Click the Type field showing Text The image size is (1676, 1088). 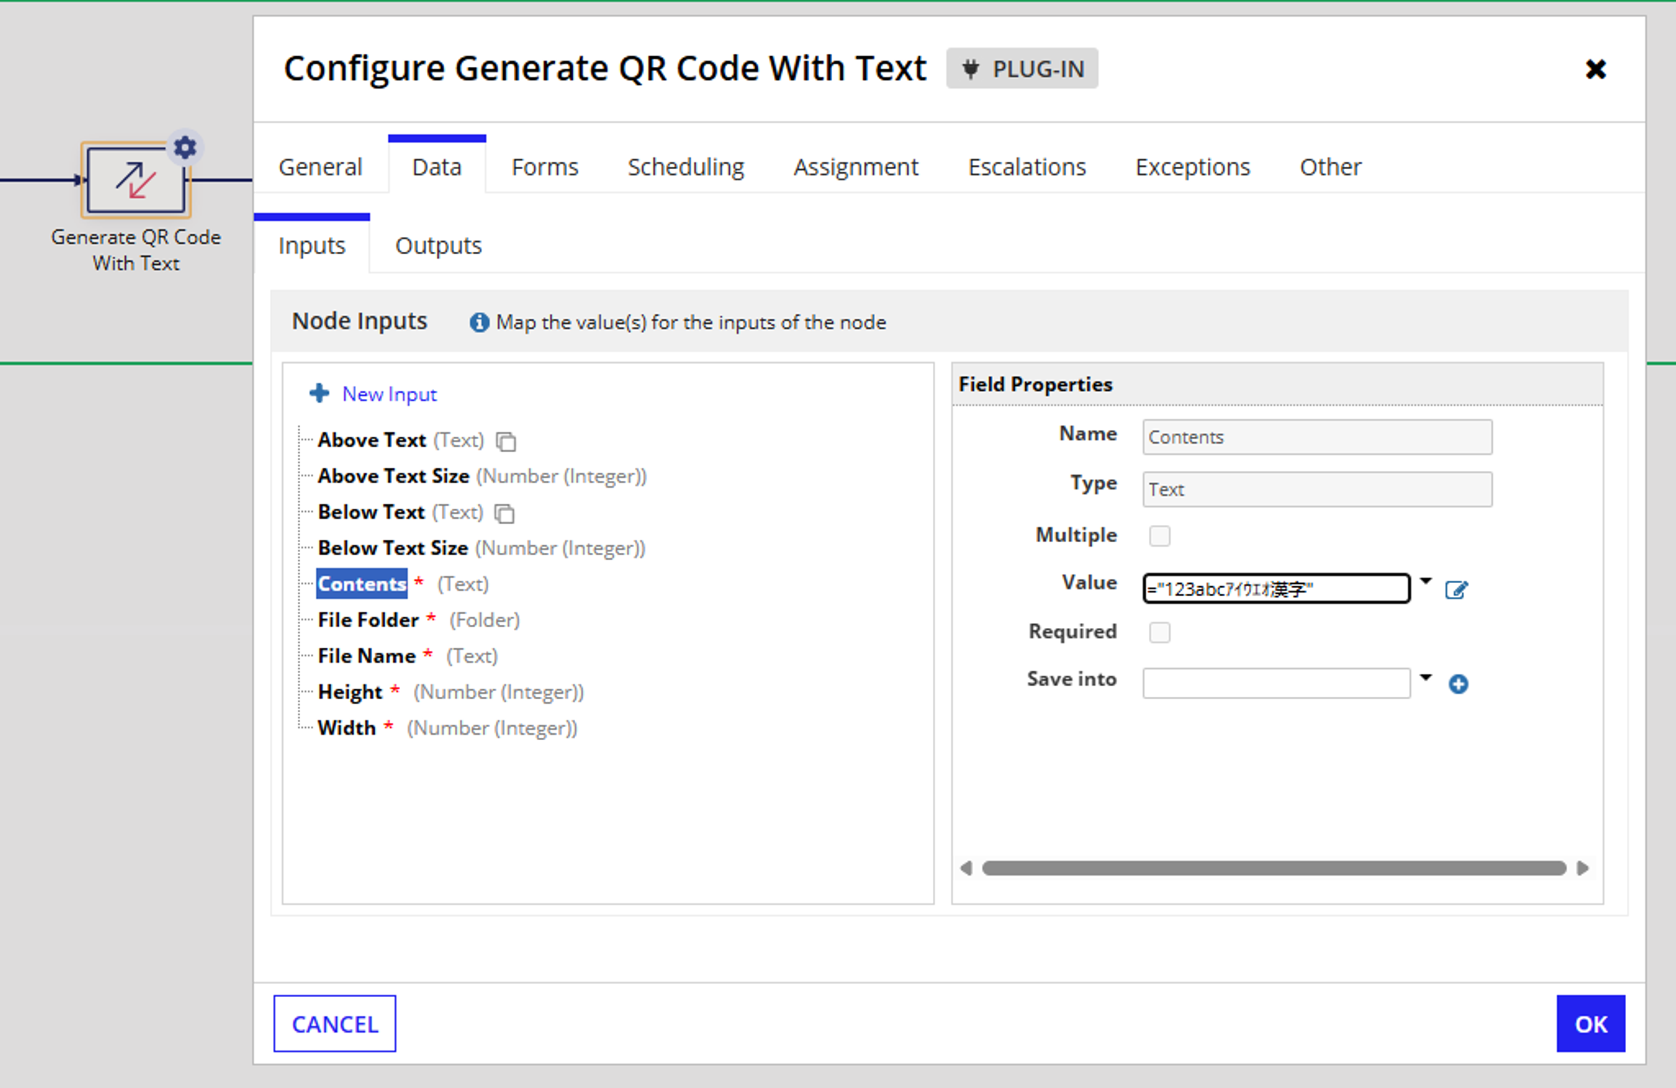click(1317, 489)
